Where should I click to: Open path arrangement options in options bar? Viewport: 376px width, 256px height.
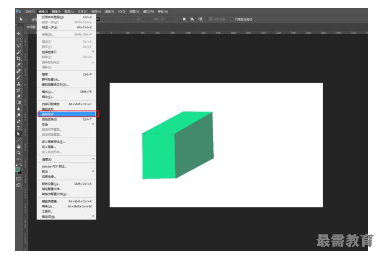click(x=200, y=19)
